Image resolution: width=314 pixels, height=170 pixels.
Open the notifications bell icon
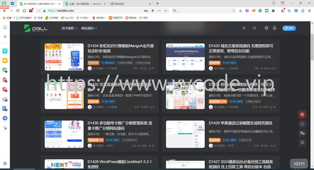pos(274,28)
